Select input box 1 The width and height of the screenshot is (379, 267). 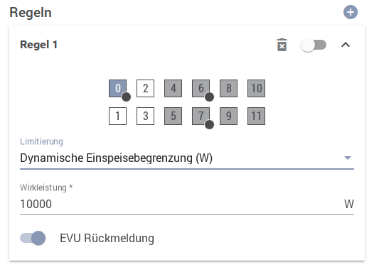(118, 116)
